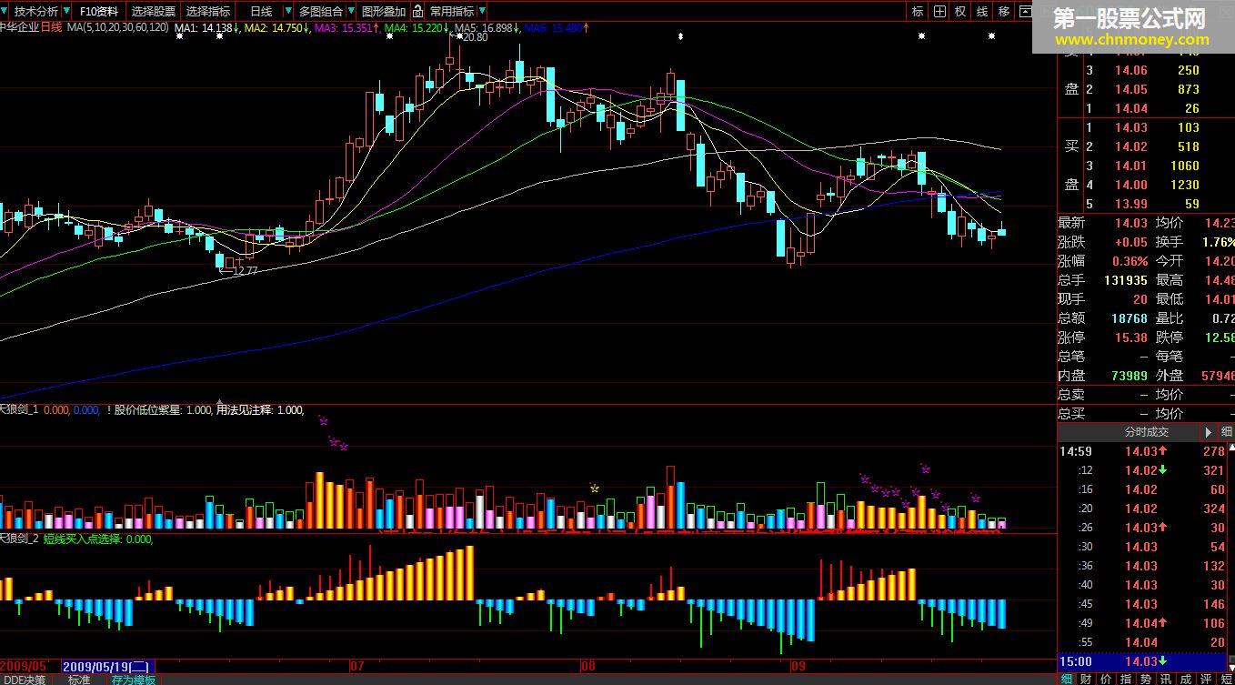Expand dropdown arrow after 技术分析
Screen dimensions: 1235x685
65,12
